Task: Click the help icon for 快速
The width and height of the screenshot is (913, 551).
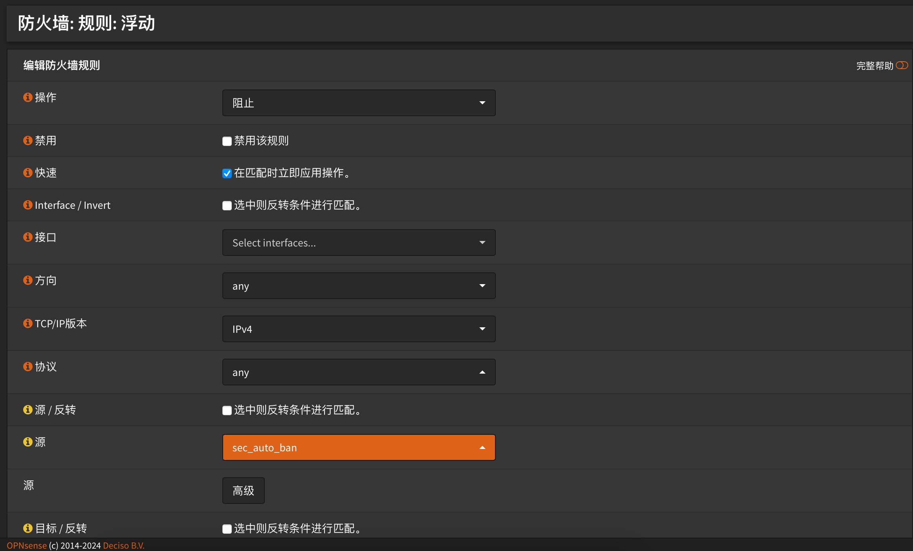Action: [27, 173]
